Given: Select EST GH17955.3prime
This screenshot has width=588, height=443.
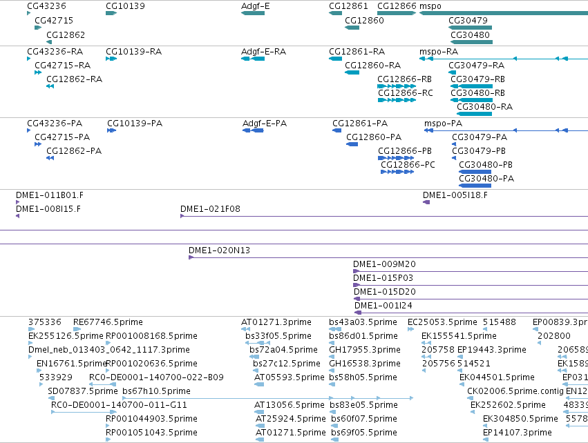Looking at the screenshot, I should (365, 350).
